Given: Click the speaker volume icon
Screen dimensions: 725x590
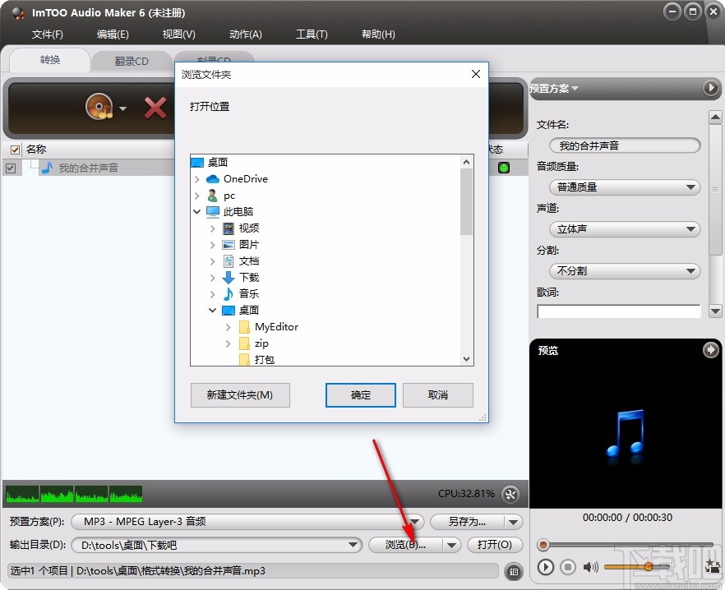Looking at the screenshot, I should click(x=589, y=567).
